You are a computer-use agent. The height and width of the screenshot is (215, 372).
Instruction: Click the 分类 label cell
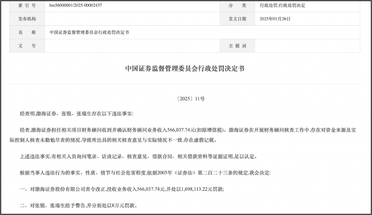[x=237, y=5]
